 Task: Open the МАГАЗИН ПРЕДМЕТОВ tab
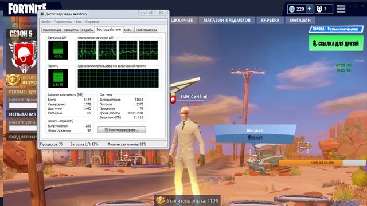click(x=227, y=21)
